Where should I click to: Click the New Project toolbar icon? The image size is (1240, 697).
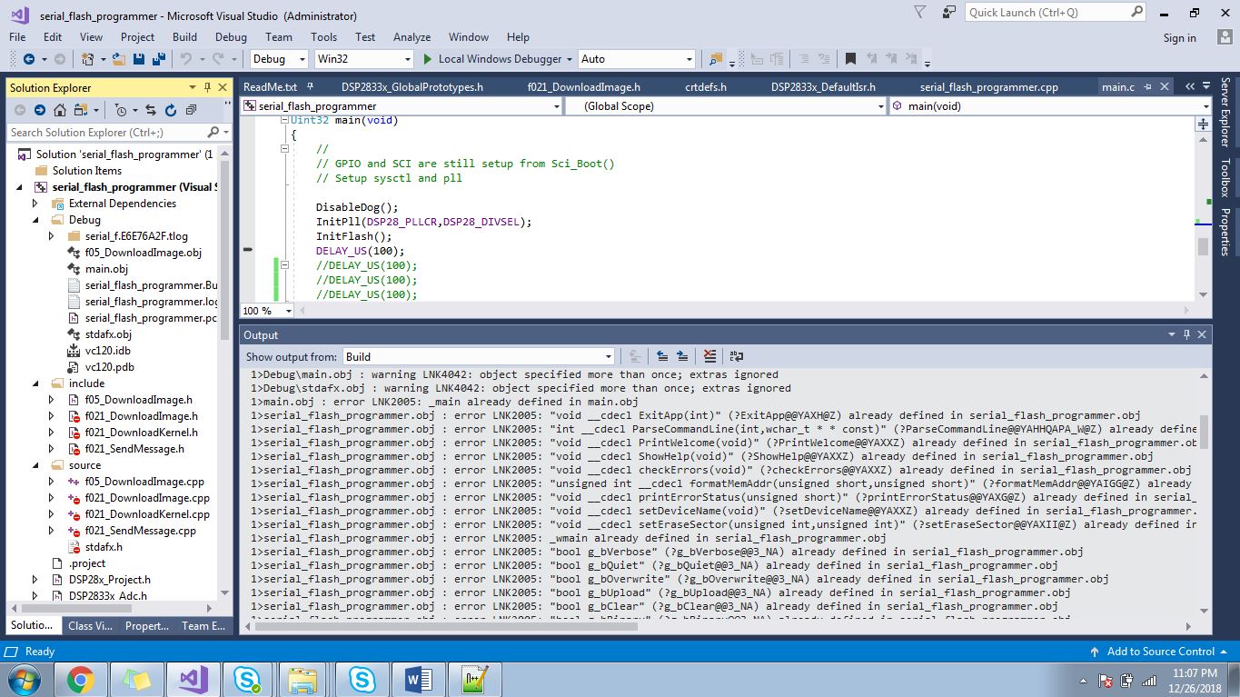point(88,59)
